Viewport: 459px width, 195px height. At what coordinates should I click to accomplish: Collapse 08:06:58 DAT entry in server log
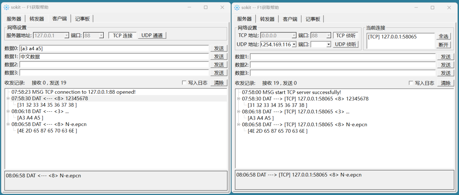(x=239, y=124)
